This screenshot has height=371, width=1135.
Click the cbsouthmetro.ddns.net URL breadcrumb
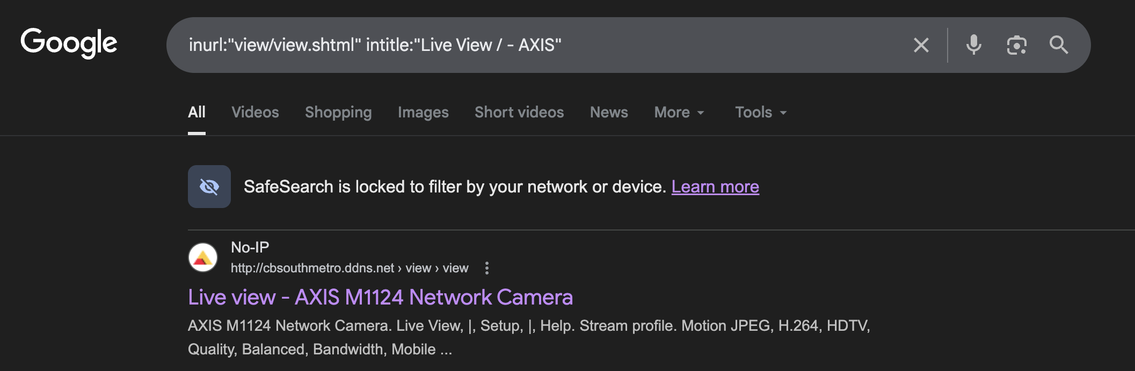click(312, 268)
